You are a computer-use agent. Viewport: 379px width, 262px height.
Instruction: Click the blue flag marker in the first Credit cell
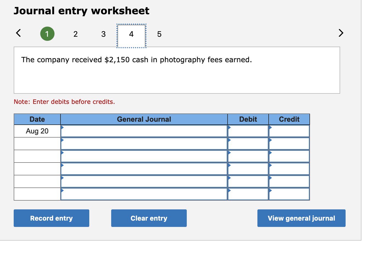point(271,127)
